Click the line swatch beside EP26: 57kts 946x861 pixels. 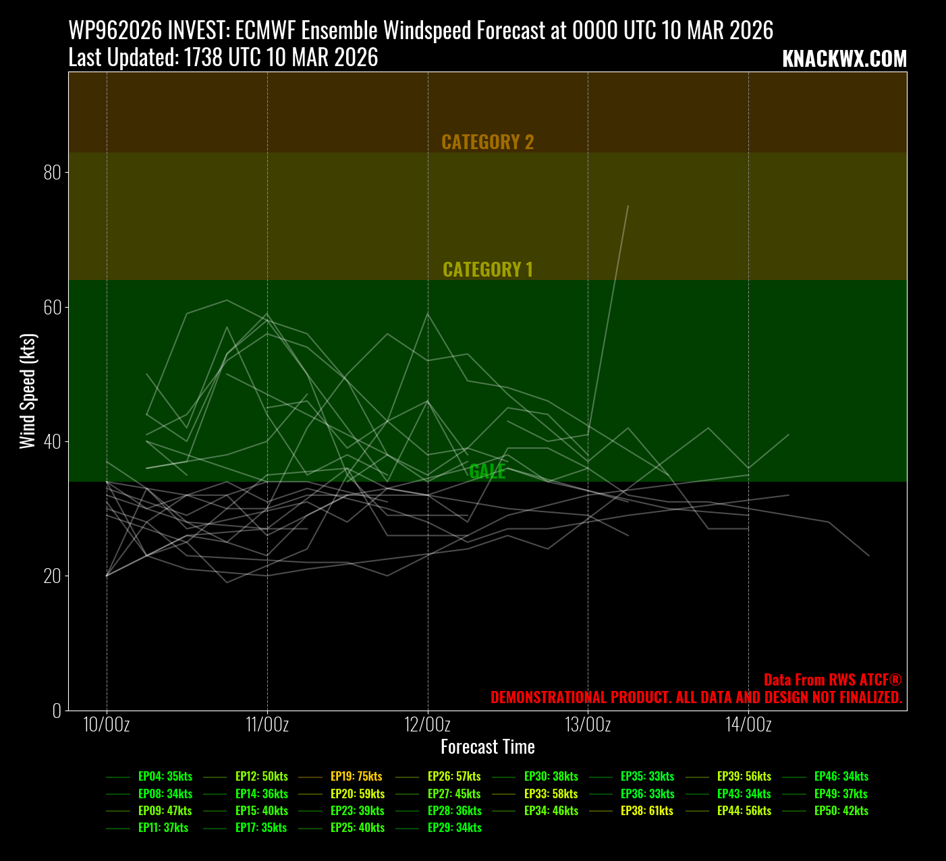(407, 777)
